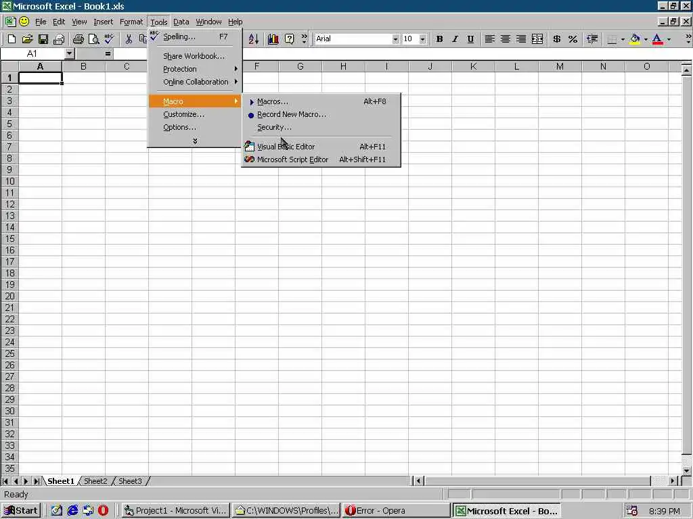Open the Format menu

(x=131, y=22)
